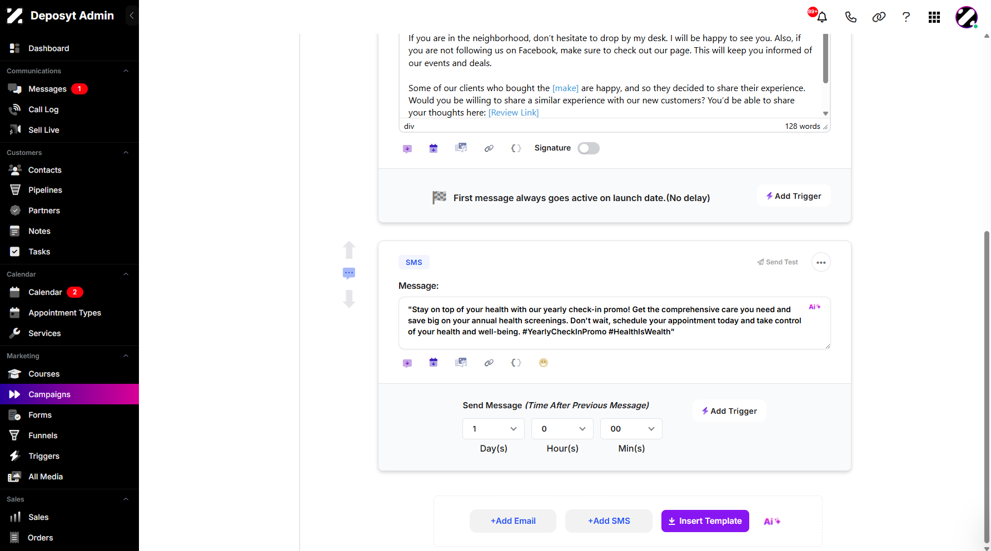This screenshot has height=551, width=991.
Task: Click the AI button next to Insert Template
Action: (x=772, y=522)
